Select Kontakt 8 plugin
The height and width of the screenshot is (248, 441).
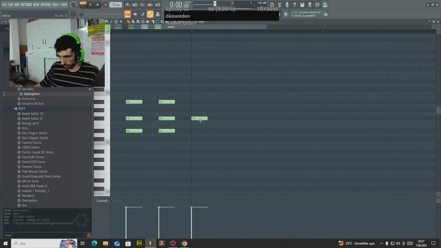click(28, 196)
